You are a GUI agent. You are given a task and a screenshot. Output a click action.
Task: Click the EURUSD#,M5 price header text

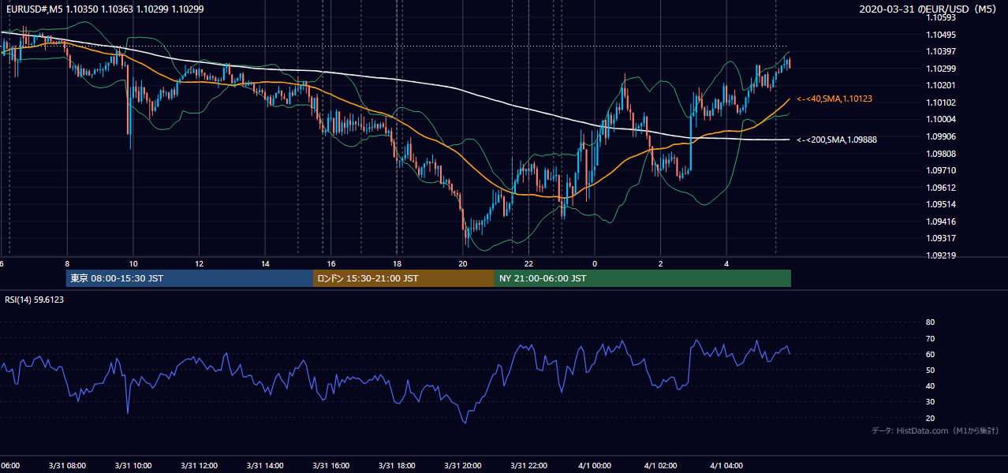103,9
